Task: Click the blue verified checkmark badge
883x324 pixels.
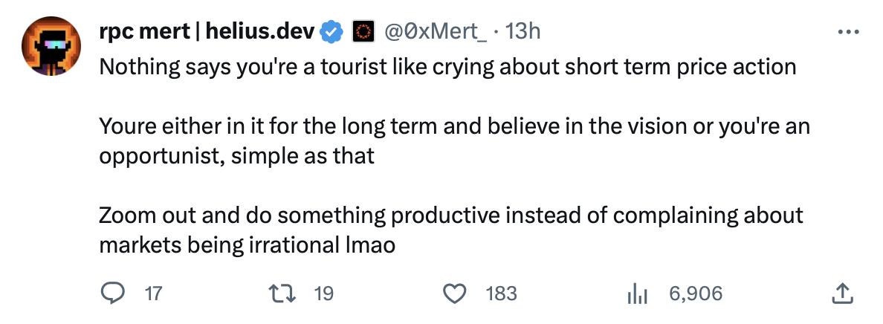Action: pos(331,31)
